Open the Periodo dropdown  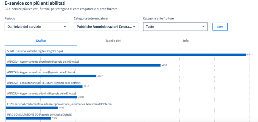(x=37, y=27)
